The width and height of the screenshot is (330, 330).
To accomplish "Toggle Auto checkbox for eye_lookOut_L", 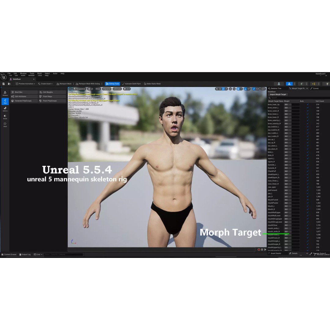I will tap(307, 127).
